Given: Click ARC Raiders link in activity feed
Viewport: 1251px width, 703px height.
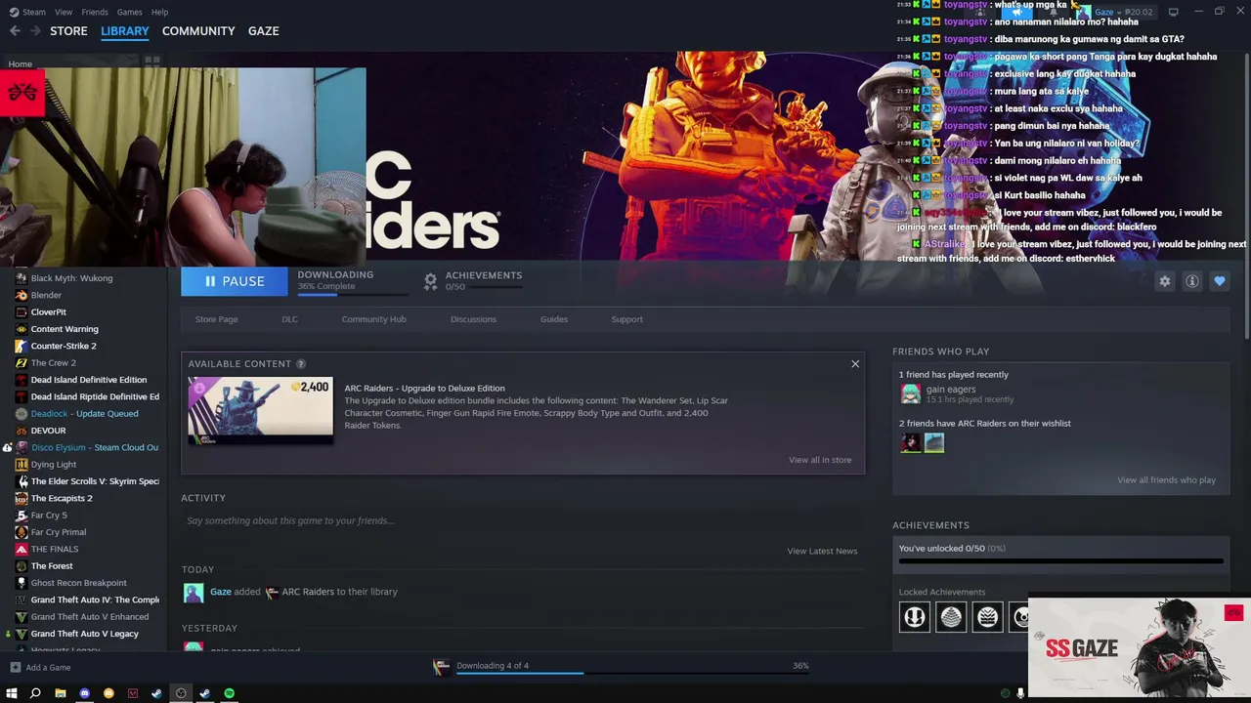Looking at the screenshot, I should click(308, 592).
